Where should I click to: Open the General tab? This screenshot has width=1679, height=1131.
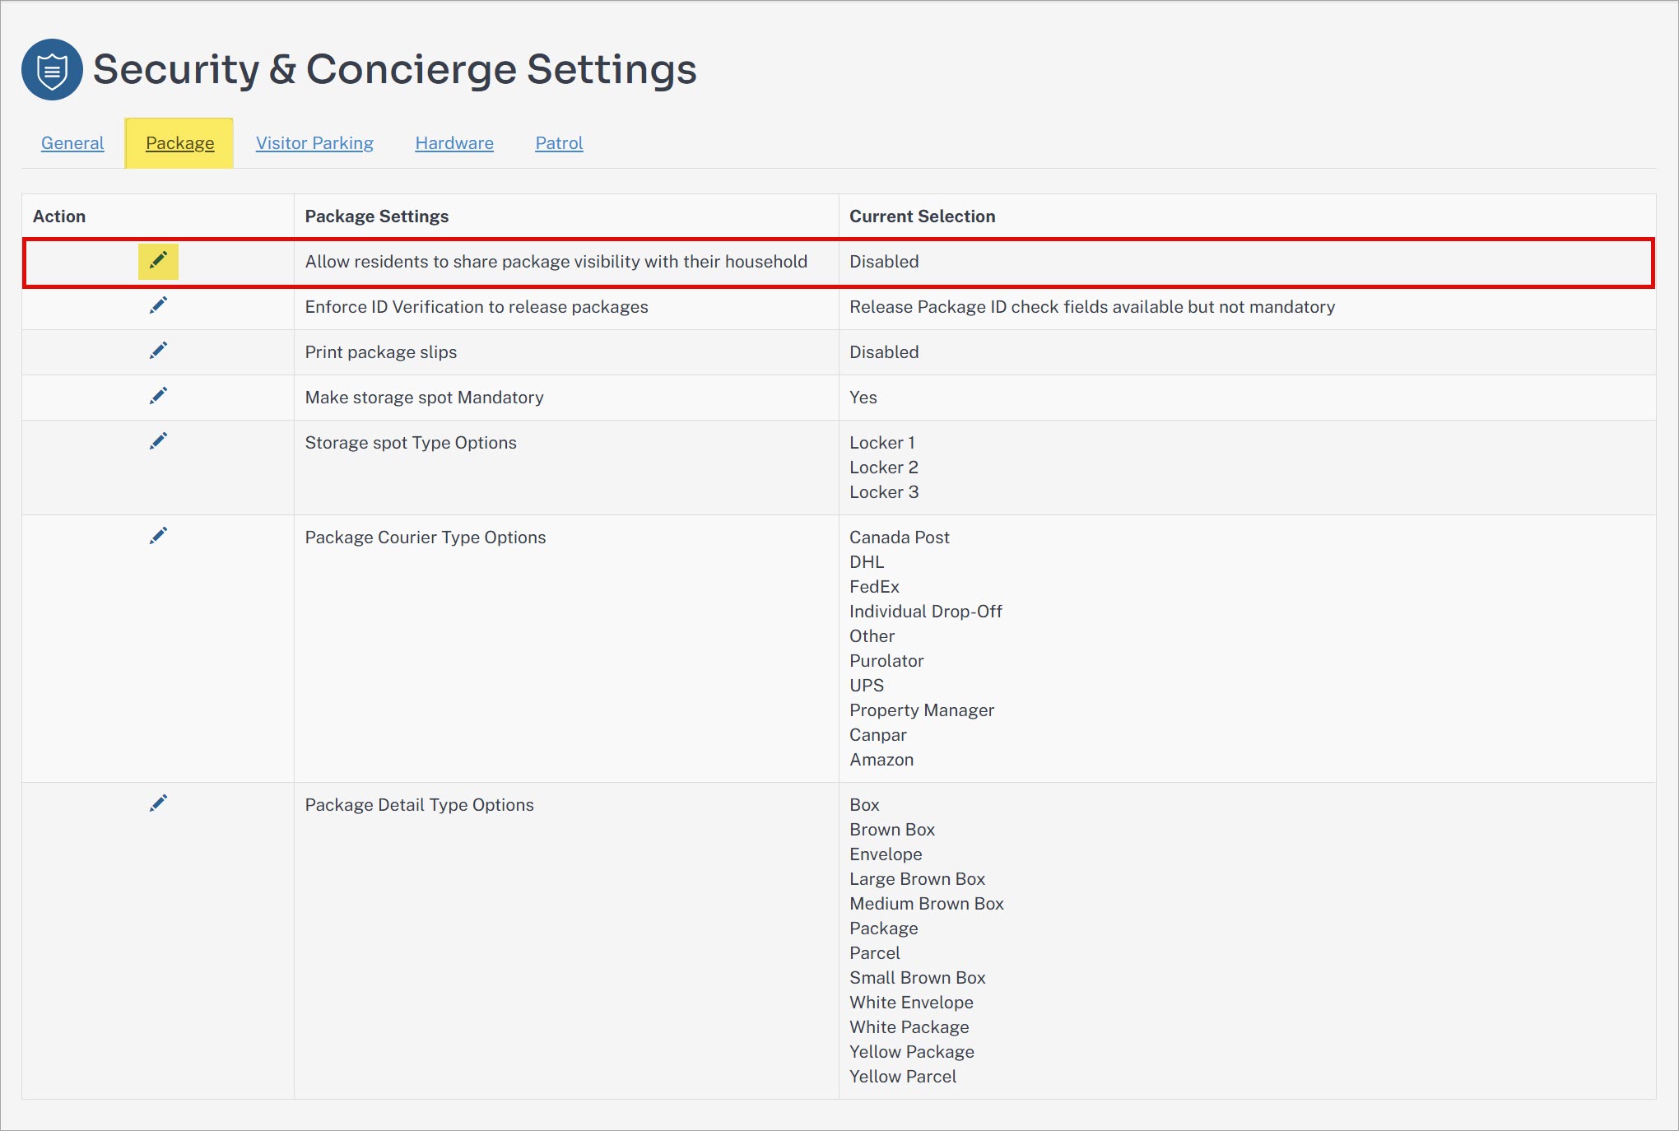[x=72, y=143]
